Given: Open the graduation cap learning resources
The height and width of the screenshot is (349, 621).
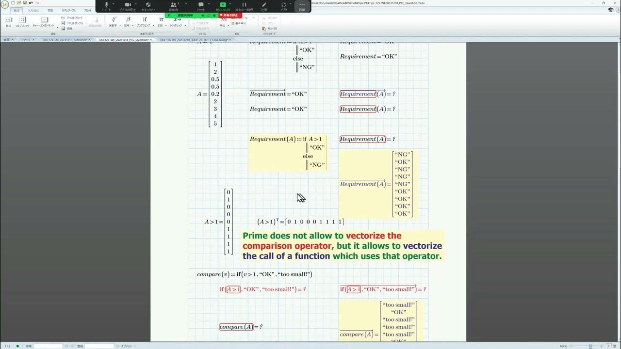Looking at the screenshot, I should coord(610,10).
